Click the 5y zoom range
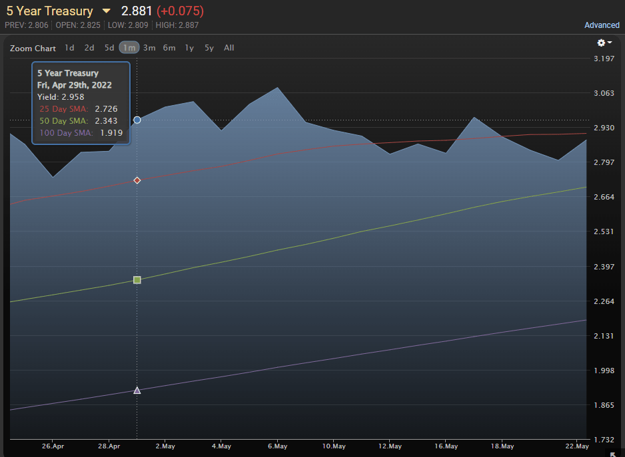 point(209,48)
